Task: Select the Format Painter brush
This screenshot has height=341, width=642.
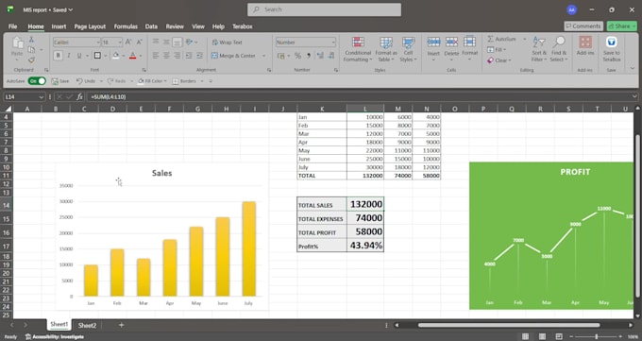Action: click(31, 60)
